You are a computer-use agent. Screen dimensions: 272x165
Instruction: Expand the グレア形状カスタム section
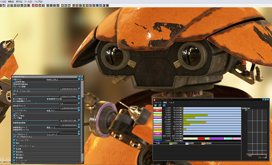click(x=15, y=137)
